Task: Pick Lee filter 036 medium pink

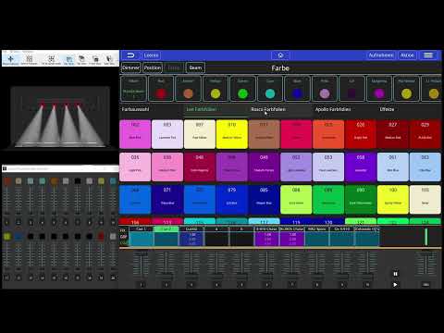Action: (x=167, y=166)
